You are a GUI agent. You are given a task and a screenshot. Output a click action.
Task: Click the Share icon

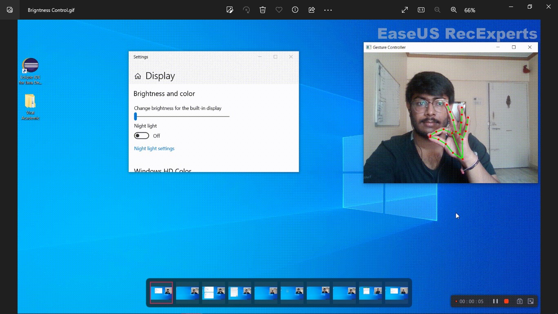point(312,10)
